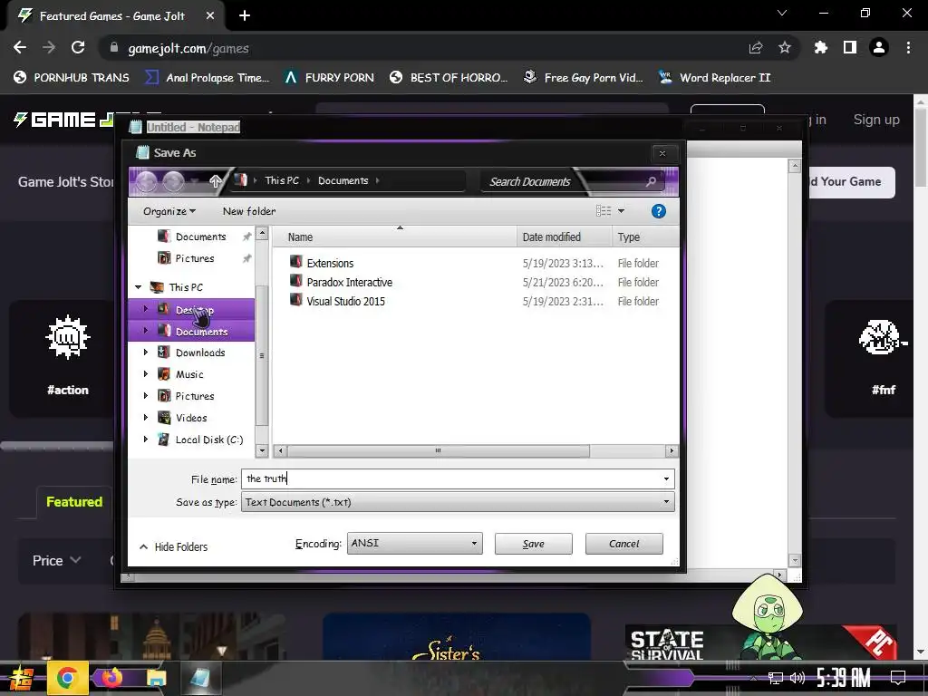
Task: Collapse the This PC tree node
Action: [139, 287]
